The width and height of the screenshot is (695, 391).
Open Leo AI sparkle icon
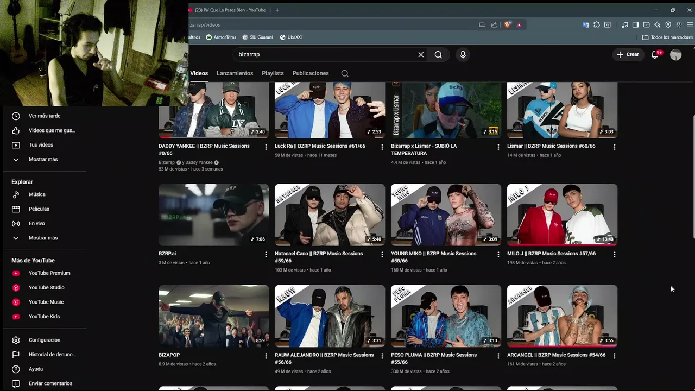pyautogui.click(x=657, y=24)
